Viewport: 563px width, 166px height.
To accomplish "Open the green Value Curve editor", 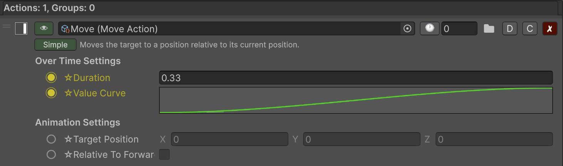I will tap(355, 100).
